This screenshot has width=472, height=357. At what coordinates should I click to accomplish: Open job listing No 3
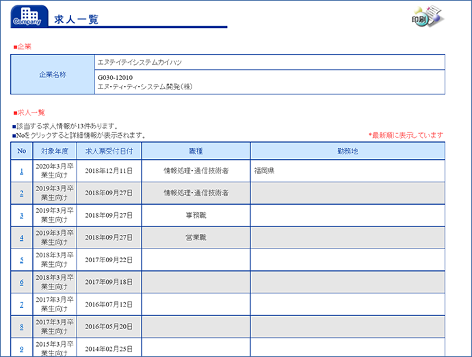[x=22, y=216]
